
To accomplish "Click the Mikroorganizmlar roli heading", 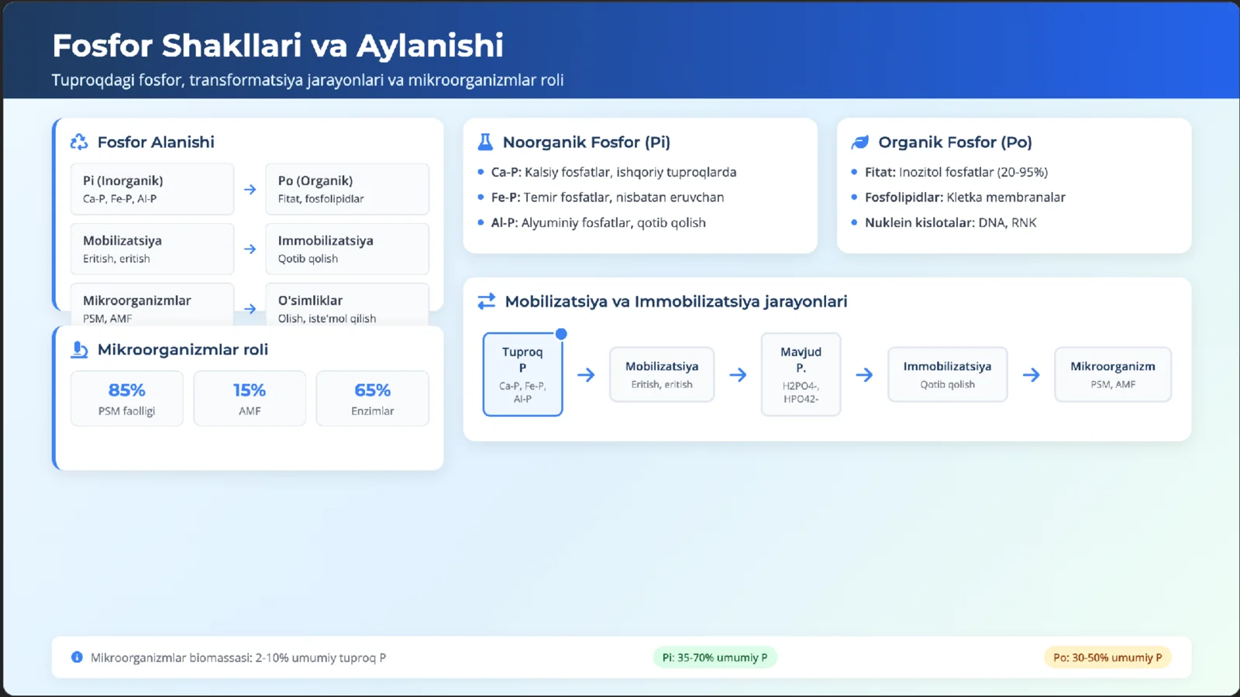I will click(x=183, y=349).
